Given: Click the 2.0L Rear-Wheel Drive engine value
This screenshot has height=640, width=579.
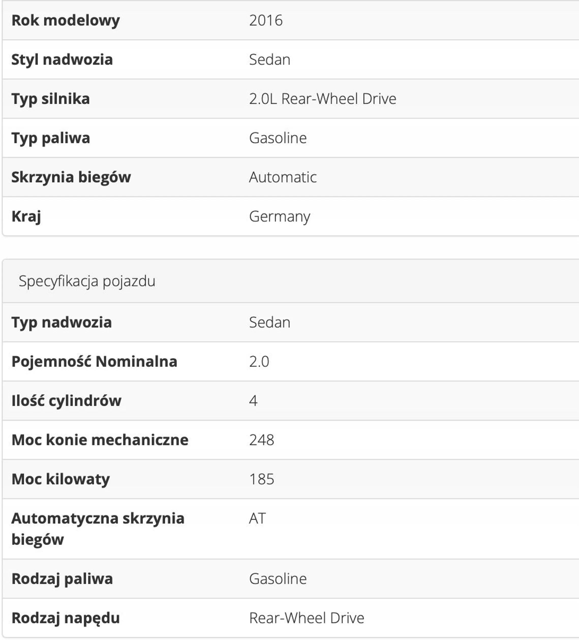Looking at the screenshot, I should 323,99.
